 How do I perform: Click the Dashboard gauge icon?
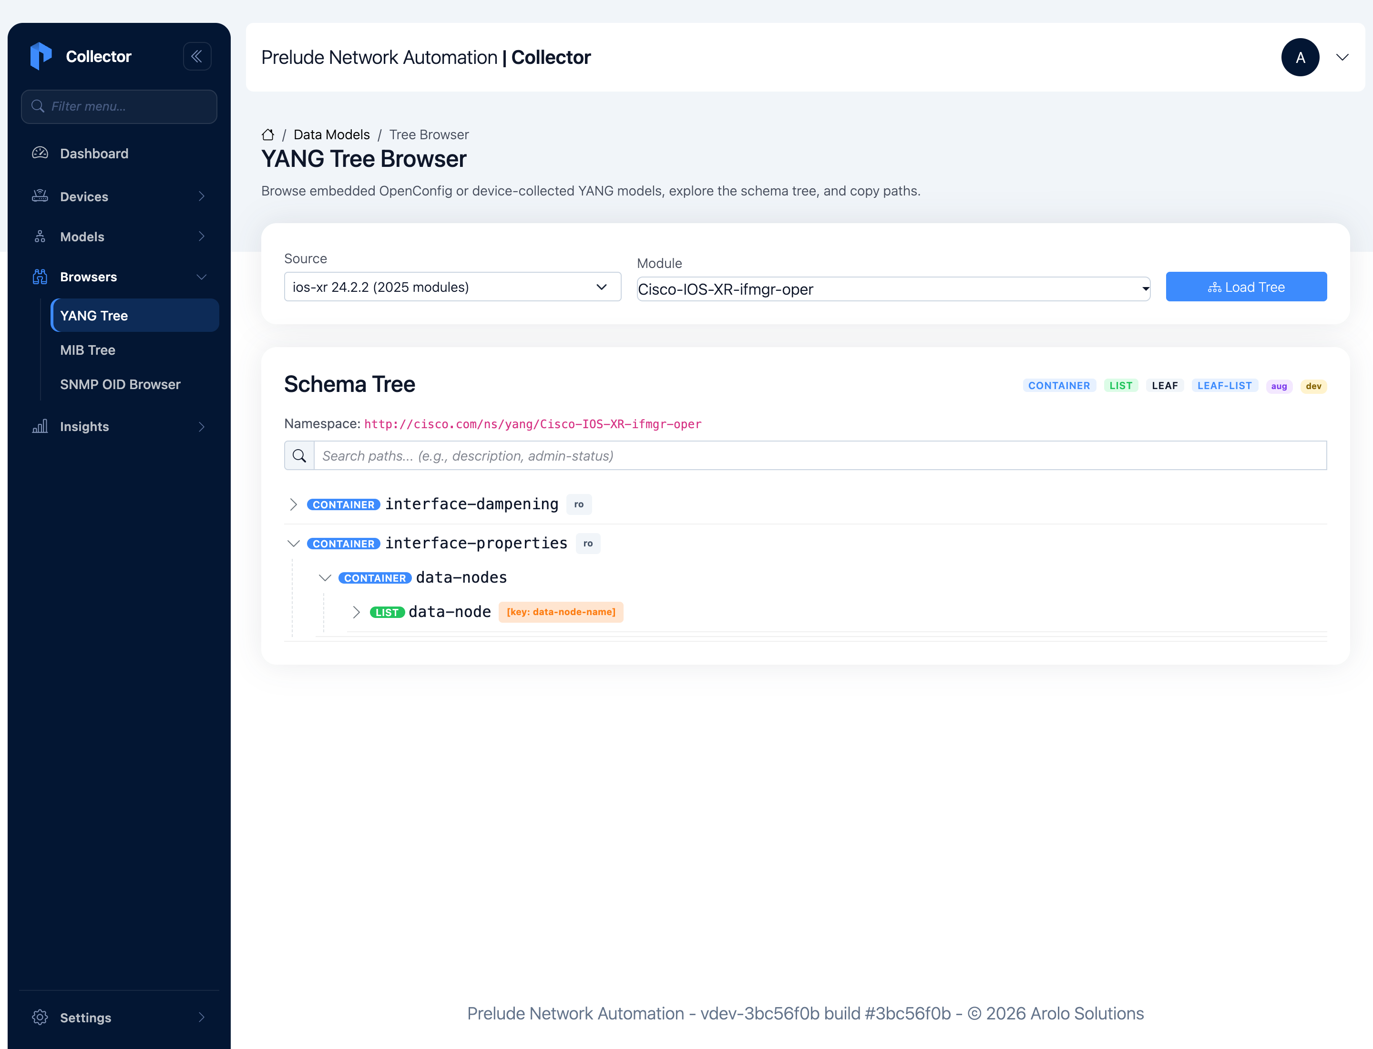coord(40,153)
